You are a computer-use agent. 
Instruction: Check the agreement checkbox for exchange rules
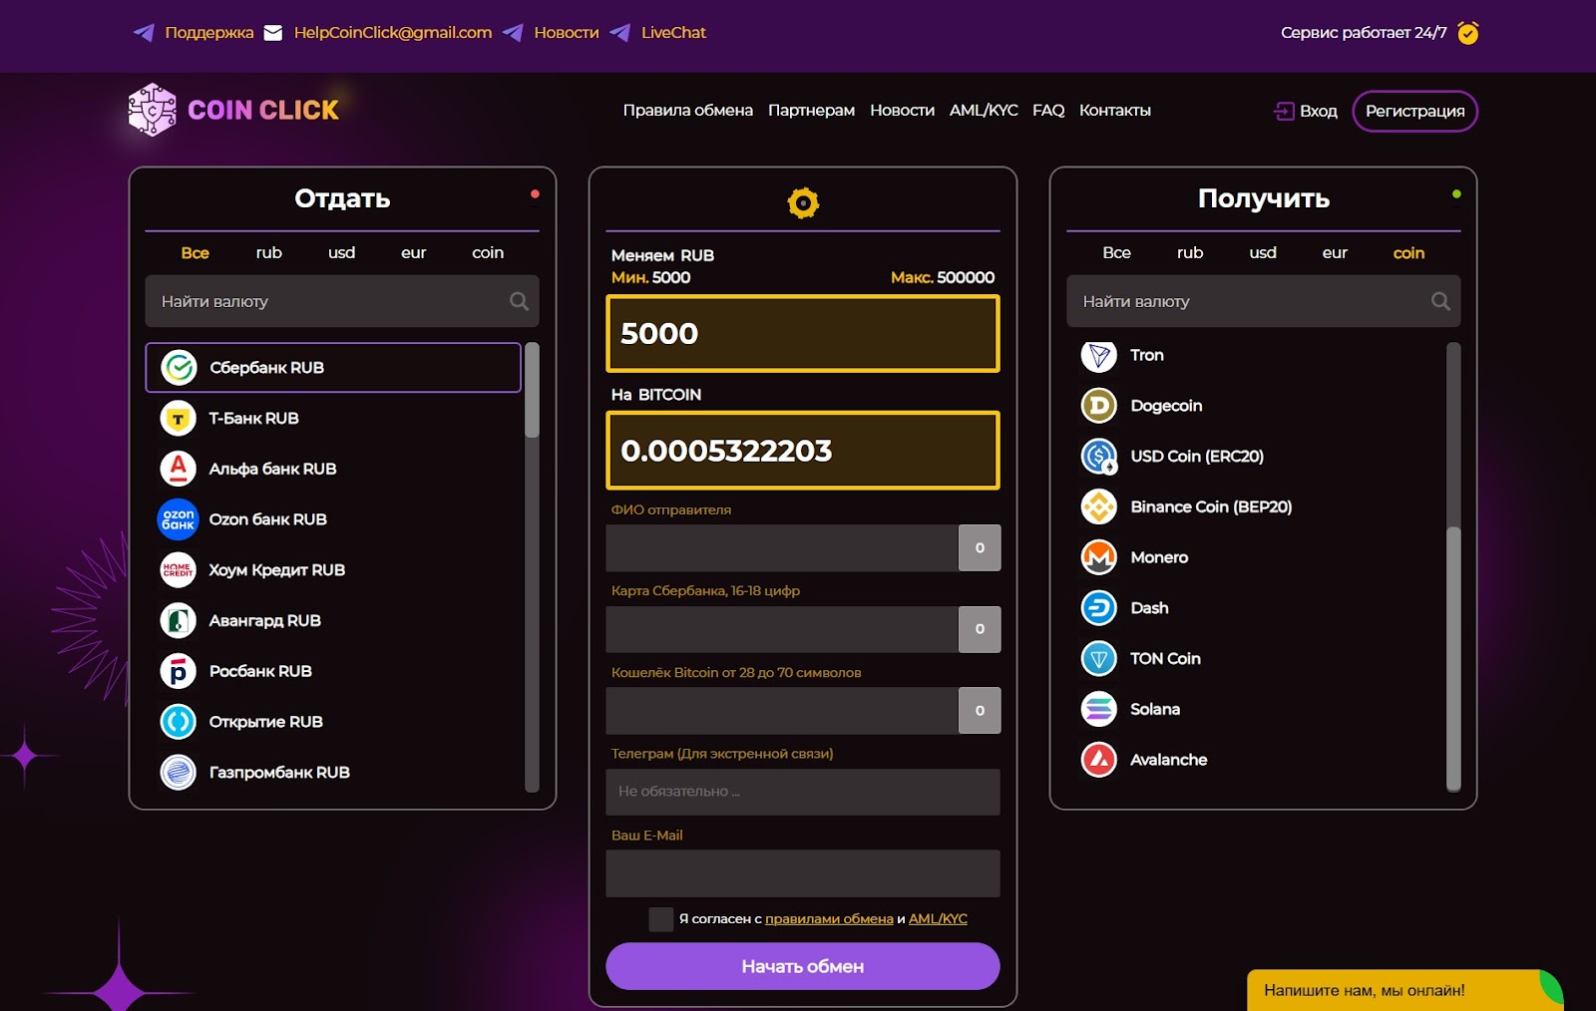660,919
